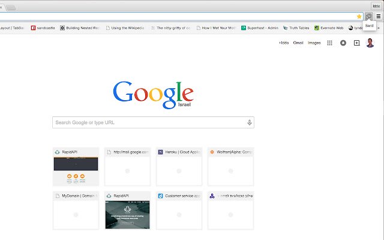Open the Chrome hamburger menu
The width and height of the screenshot is (384, 240).
[379, 16]
